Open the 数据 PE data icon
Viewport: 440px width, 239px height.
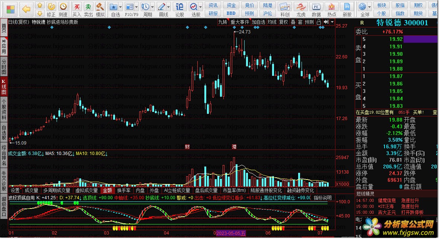tap(316, 9)
